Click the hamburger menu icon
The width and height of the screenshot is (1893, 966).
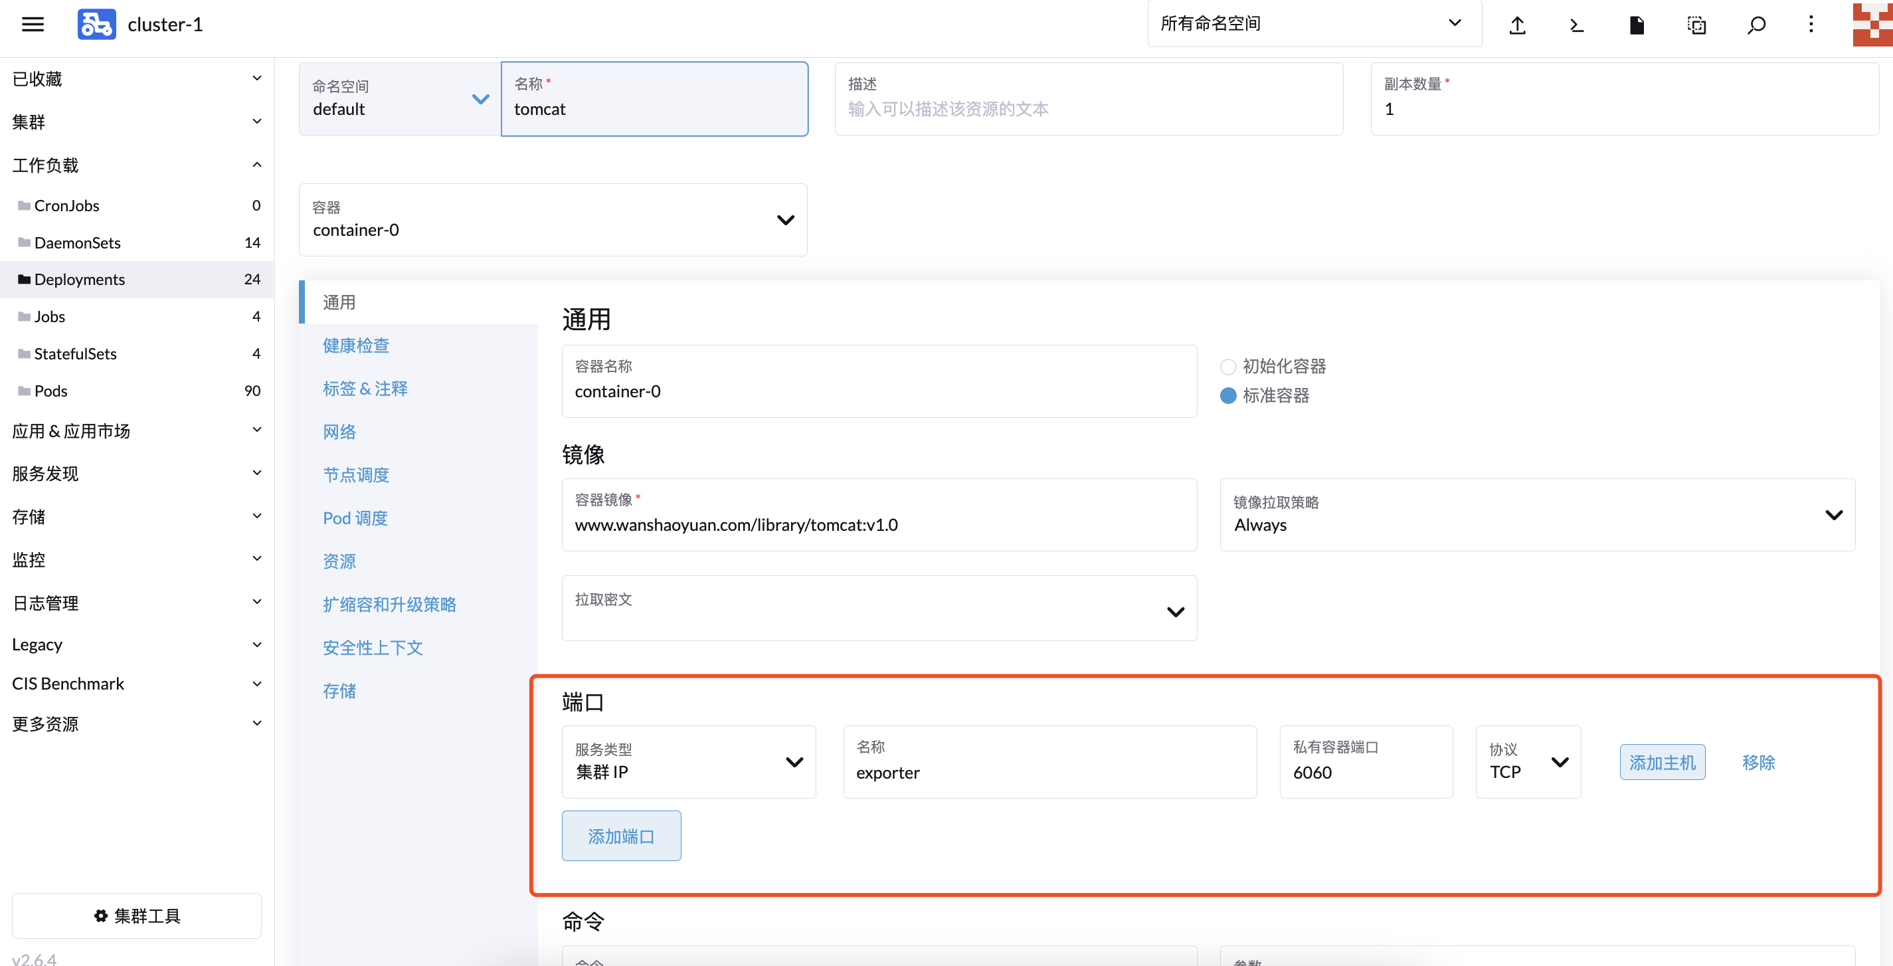pos(33,23)
